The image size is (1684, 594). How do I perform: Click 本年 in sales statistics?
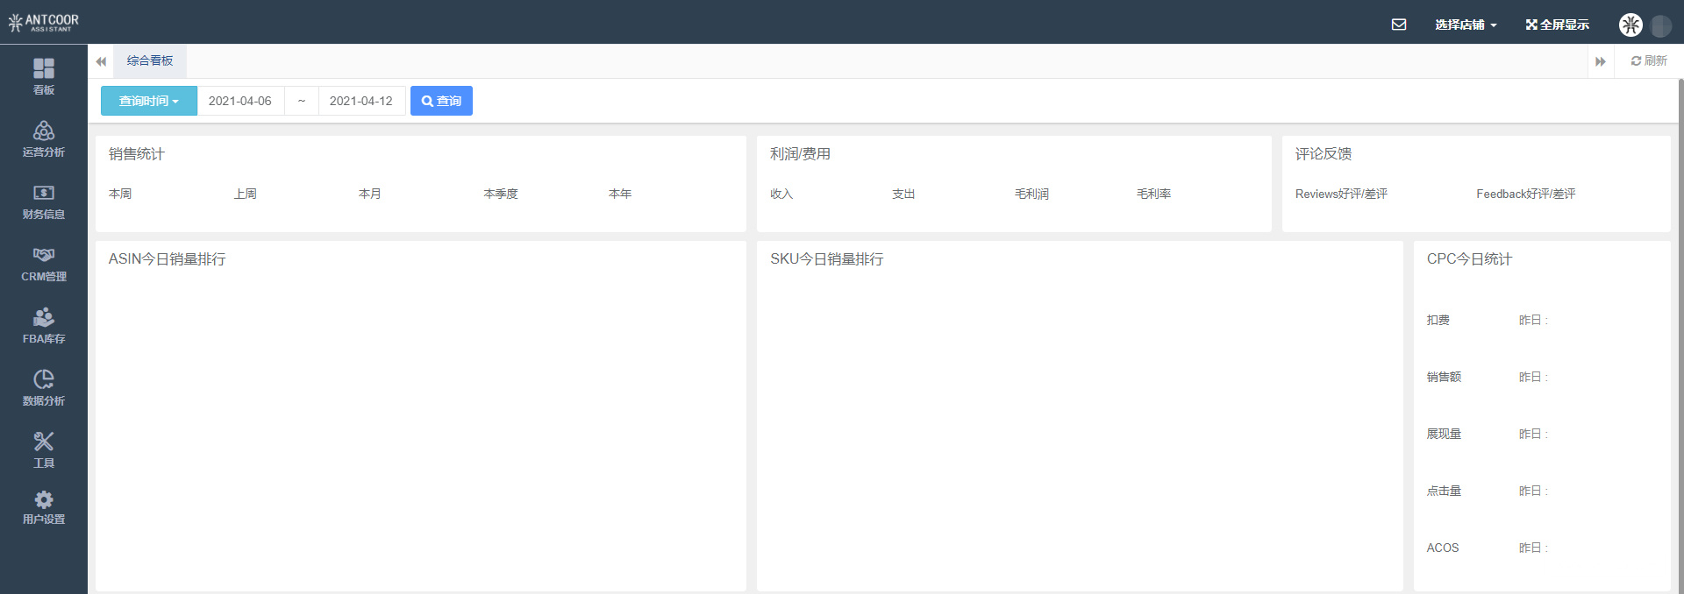620,194
